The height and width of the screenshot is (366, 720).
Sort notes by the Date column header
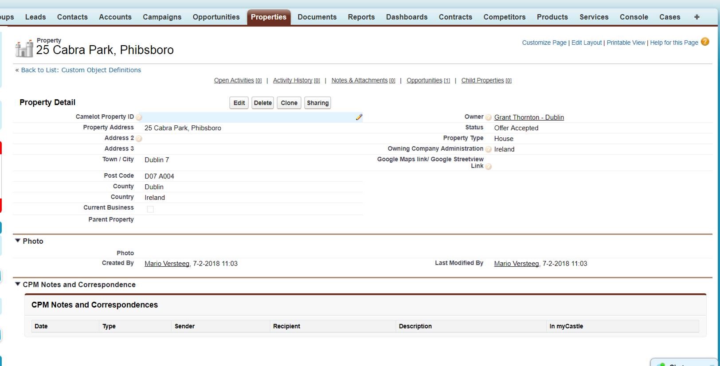pos(41,326)
